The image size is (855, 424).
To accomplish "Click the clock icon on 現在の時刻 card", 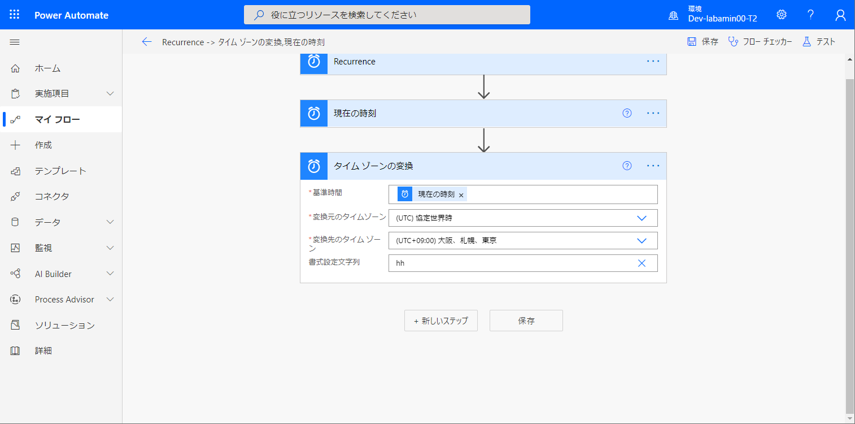I will pos(314,113).
